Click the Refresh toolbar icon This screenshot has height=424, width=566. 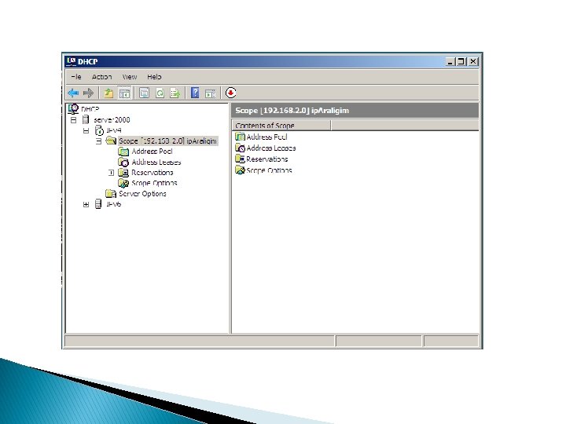[160, 93]
